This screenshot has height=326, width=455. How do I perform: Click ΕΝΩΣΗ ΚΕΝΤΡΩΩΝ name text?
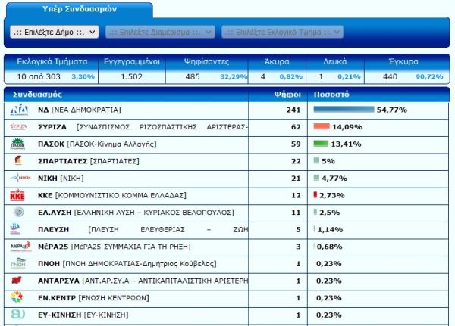tap(114, 298)
